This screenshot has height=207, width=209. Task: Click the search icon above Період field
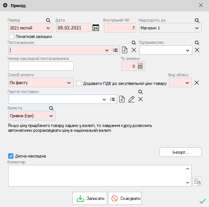click(48, 20)
